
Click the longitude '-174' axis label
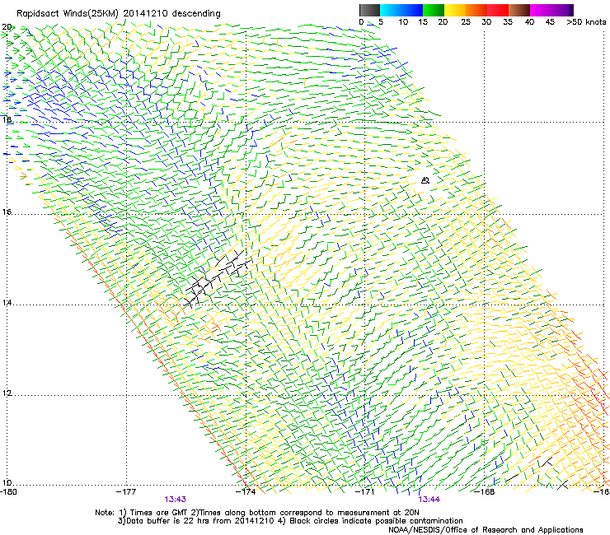click(x=246, y=492)
